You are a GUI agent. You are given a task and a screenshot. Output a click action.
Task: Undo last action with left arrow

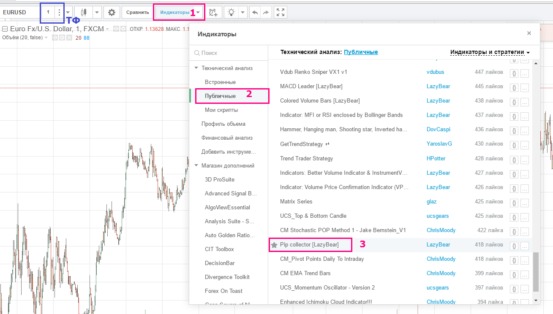(255, 12)
